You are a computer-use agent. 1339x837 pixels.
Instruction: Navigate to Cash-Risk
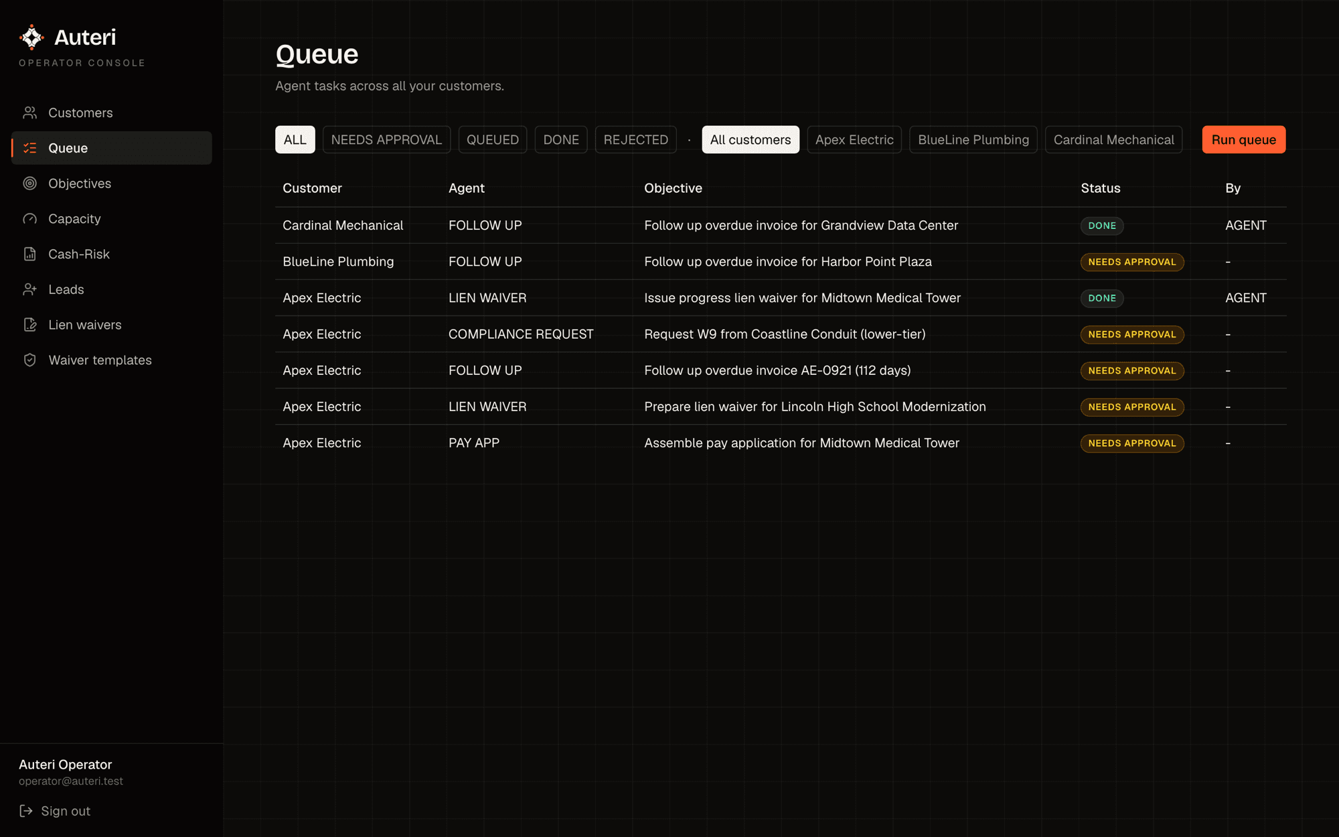[x=112, y=254]
